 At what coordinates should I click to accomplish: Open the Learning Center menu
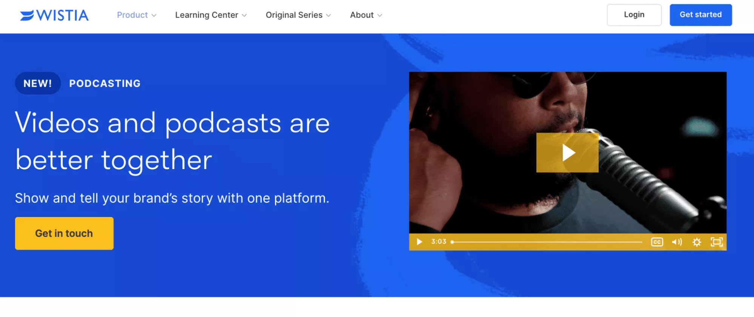pos(206,15)
